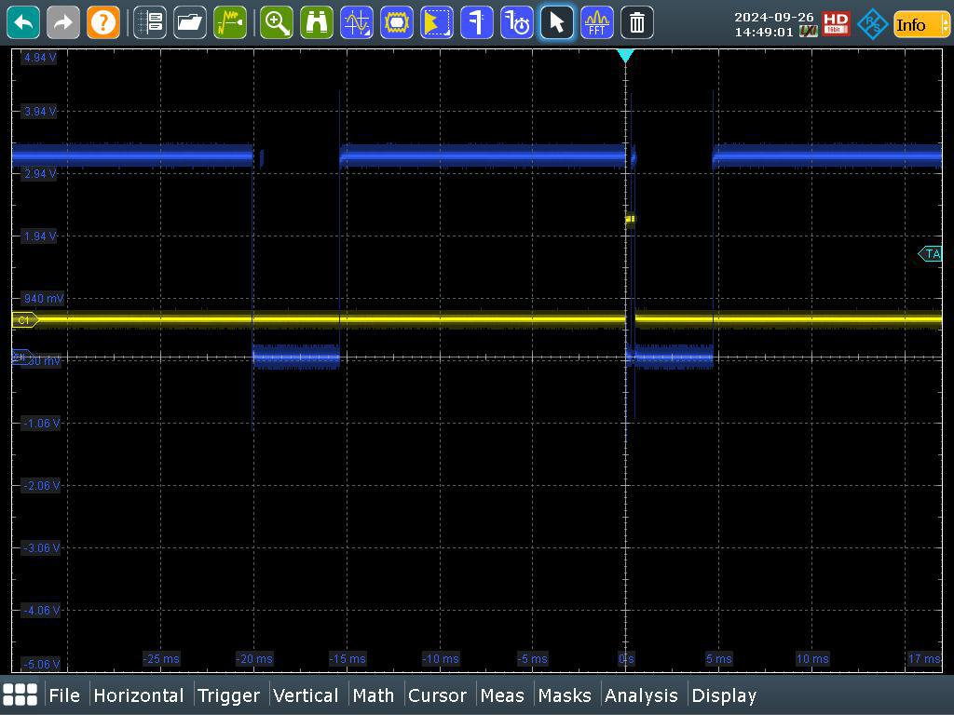Image resolution: width=954 pixels, height=715 pixels.
Task: Select the mask test tool icon
Action: 397,22
